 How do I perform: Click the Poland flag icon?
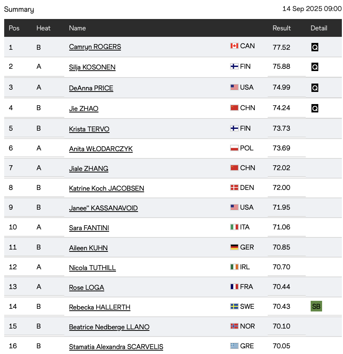click(x=234, y=148)
